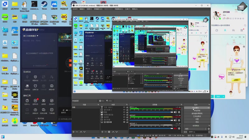Toggle visibility of 视频采集设备 source
Viewport: 249px width, 140px height.
(124, 114)
